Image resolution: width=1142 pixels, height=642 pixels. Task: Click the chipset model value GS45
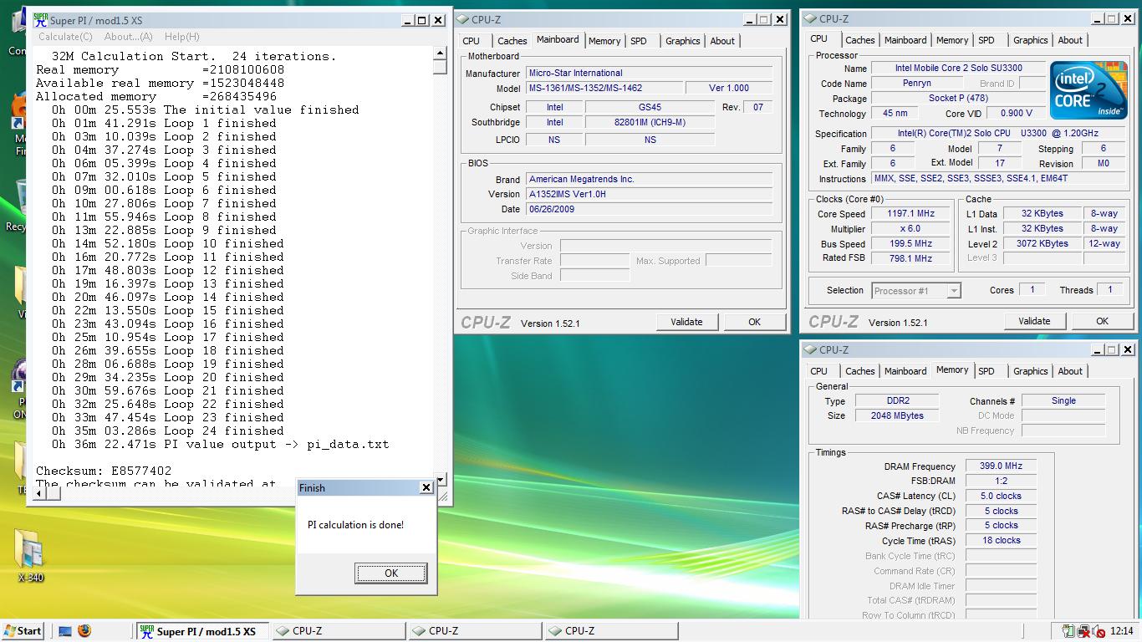pos(650,107)
